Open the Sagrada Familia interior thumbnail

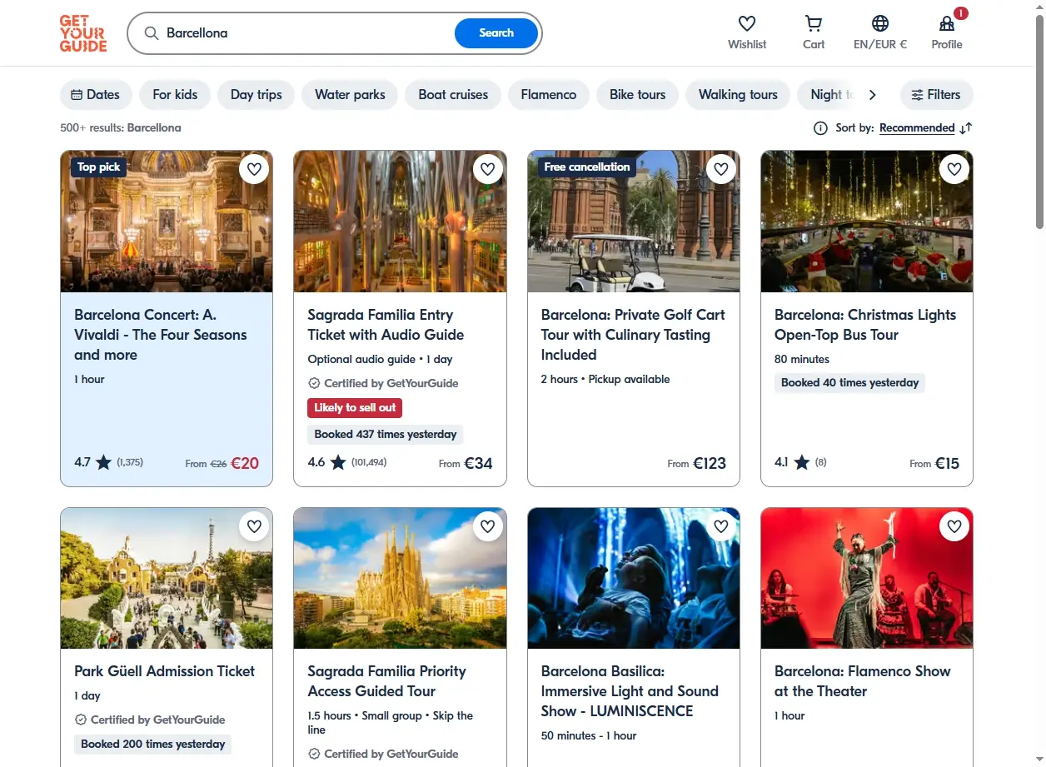[x=400, y=222]
